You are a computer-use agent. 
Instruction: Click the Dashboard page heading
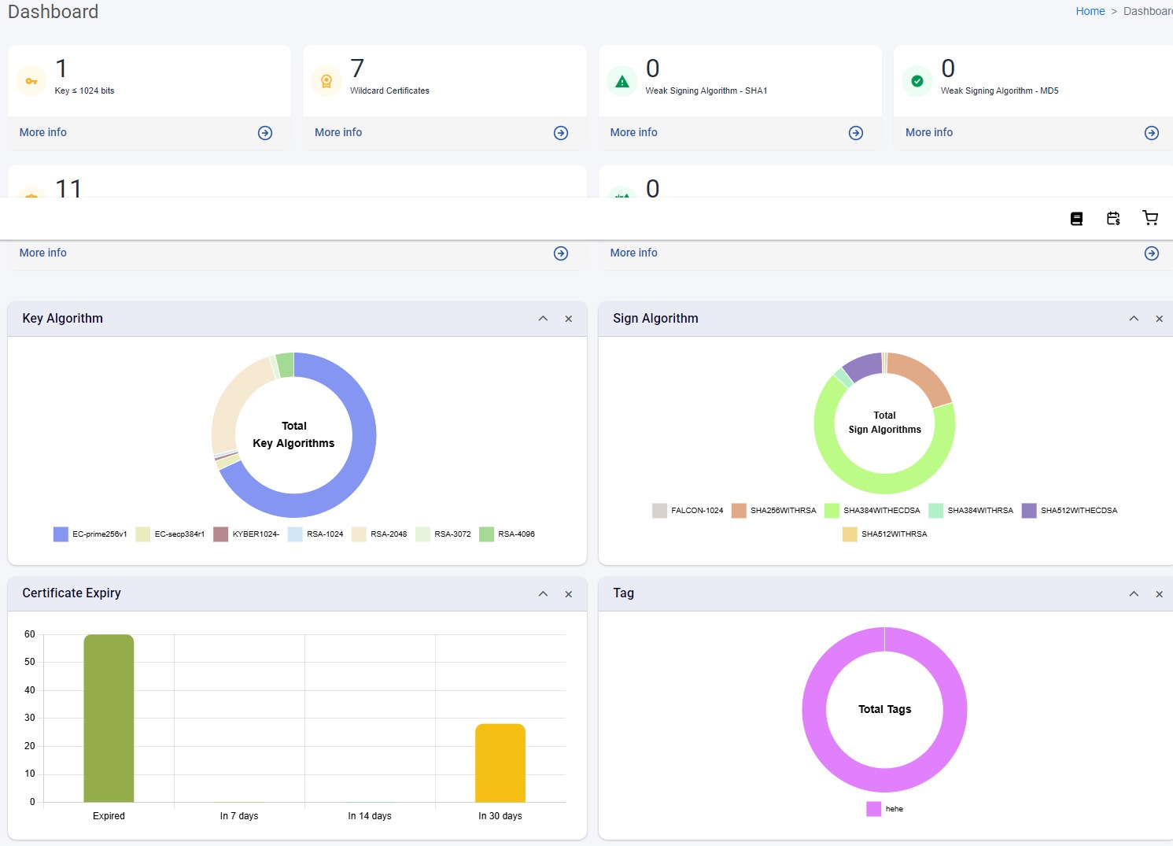[53, 12]
